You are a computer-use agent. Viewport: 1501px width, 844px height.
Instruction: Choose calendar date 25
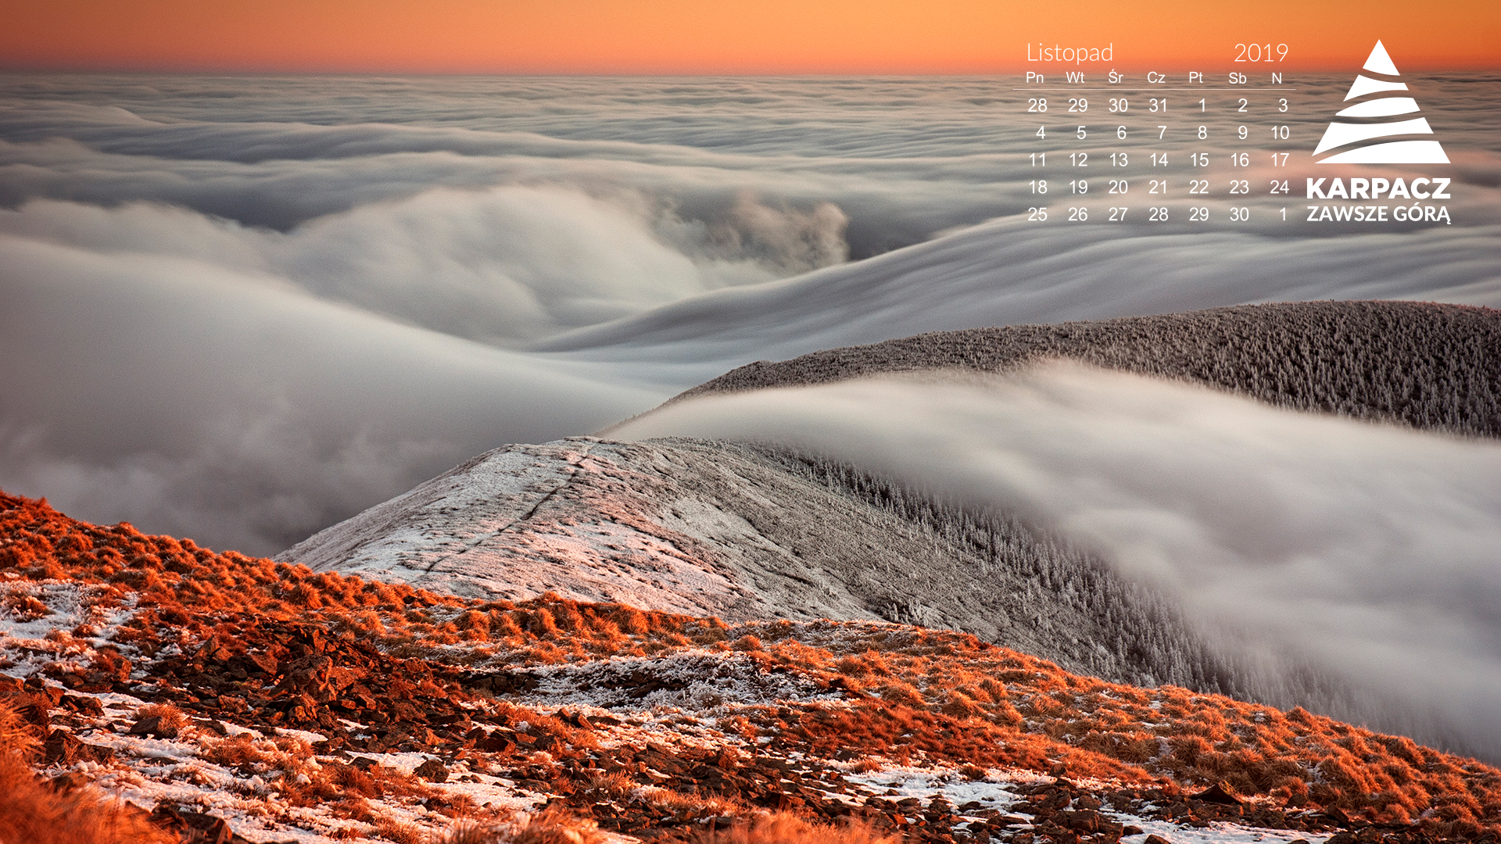pyautogui.click(x=1037, y=215)
